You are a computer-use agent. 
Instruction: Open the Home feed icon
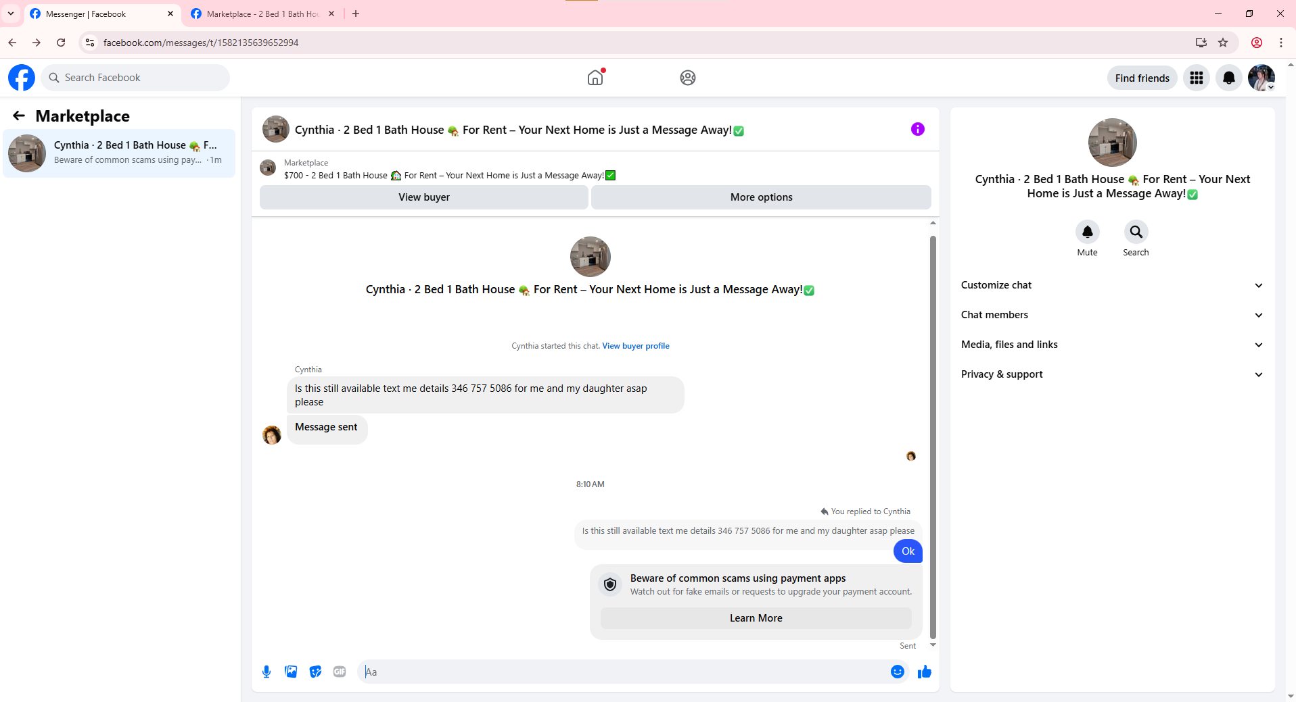click(595, 78)
